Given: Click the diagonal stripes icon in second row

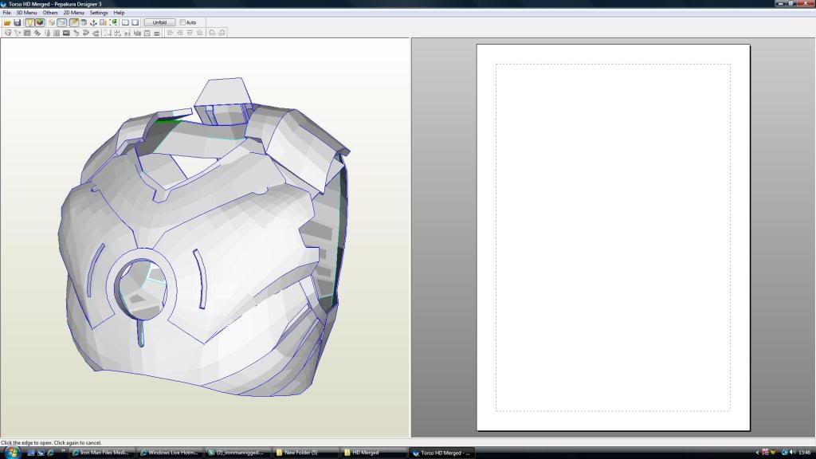Looking at the screenshot, I should (37, 33).
